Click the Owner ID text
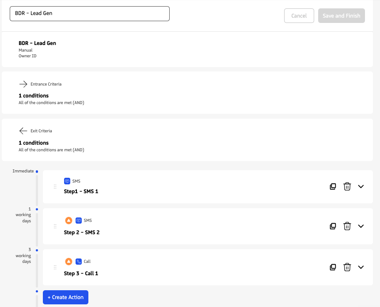 coord(27,56)
